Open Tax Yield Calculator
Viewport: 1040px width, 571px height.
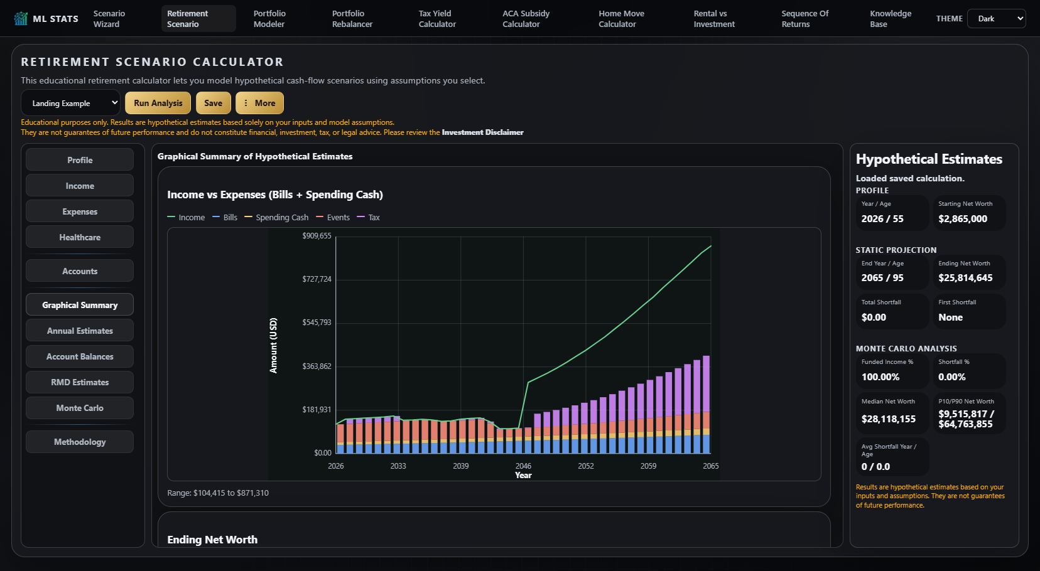pyautogui.click(x=437, y=19)
